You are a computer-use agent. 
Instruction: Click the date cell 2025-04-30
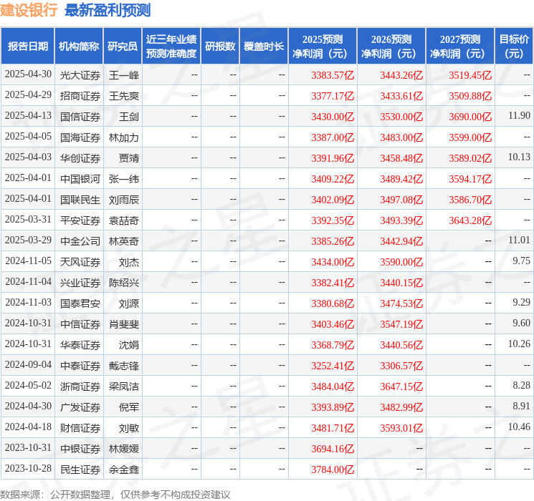coord(28,74)
